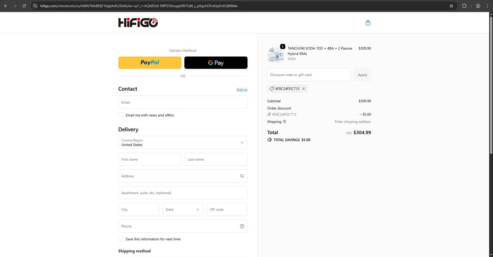Click the discount tag icon in the code chip
This screenshot has height=257, width=493.
272,89
